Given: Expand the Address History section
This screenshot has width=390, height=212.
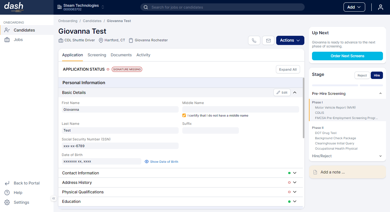Looking at the screenshot, I should click(x=295, y=183).
